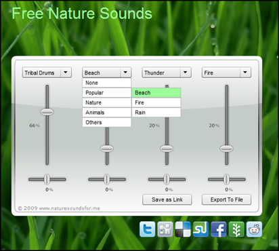This screenshot has width=279, height=251.
Task: Click the 66% volume label
Action: [35, 125]
